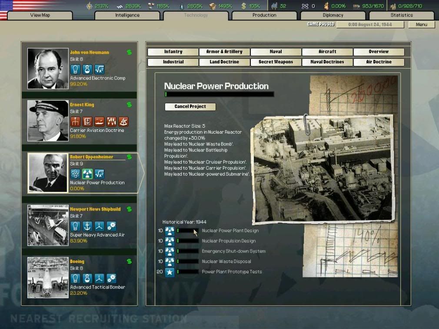Click the star icon beside Power Plant Prototype Tests
Screen dimensions: 439x329
(169, 272)
